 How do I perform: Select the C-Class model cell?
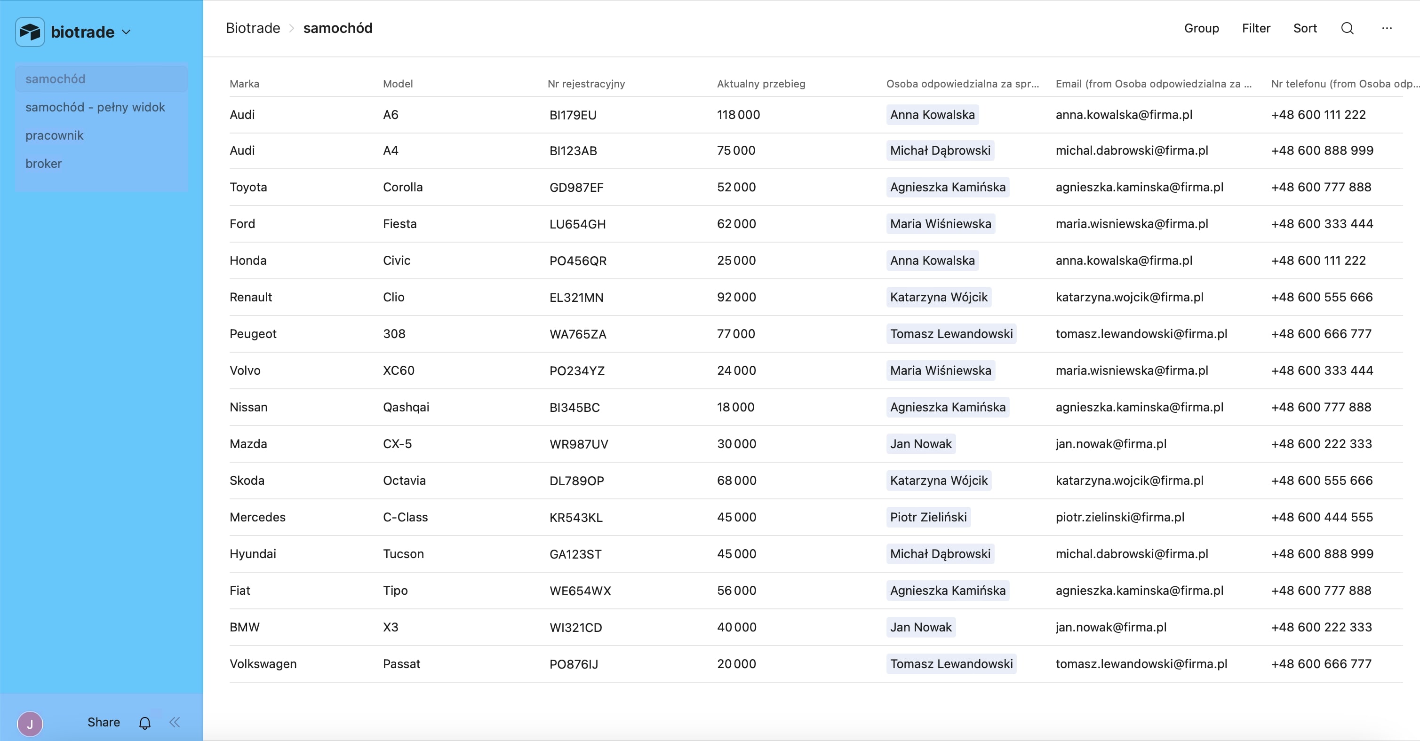(x=405, y=517)
